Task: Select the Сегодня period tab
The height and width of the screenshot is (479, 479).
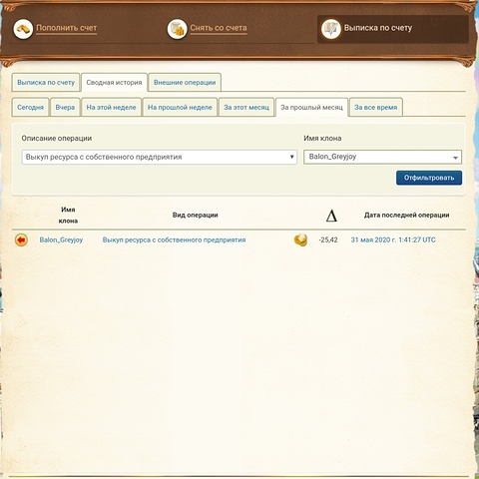Action: 30,108
